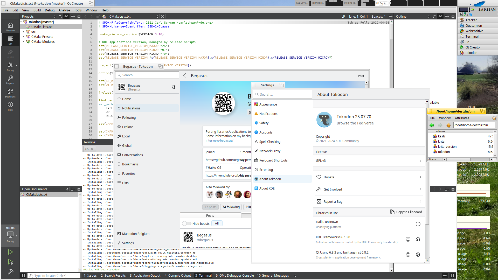The height and width of the screenshot is (280, 498).
Task: Open the Qt website globe icon
Action: coord(418,255)
